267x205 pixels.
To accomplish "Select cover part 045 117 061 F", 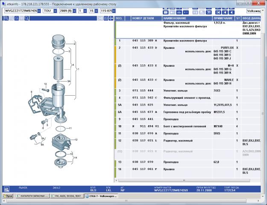I will point(145,169).
